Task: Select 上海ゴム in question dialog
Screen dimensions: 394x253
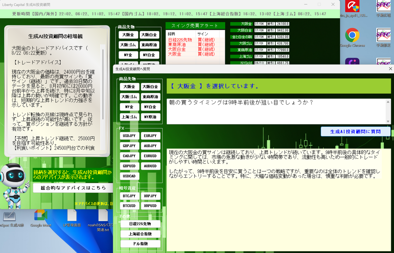Action: (129, 117)
